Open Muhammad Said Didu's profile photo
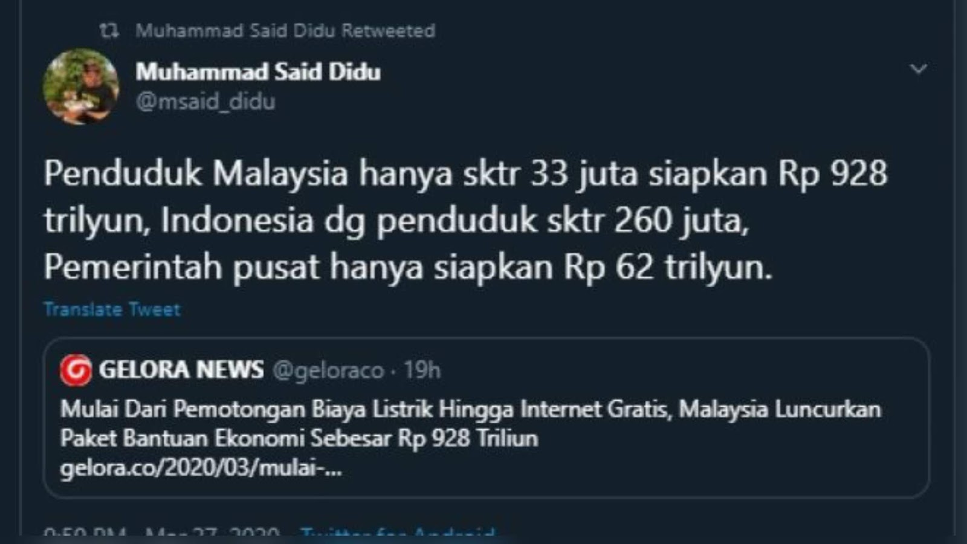The width and height of the screenshot is (967, 544). [81, 86]
